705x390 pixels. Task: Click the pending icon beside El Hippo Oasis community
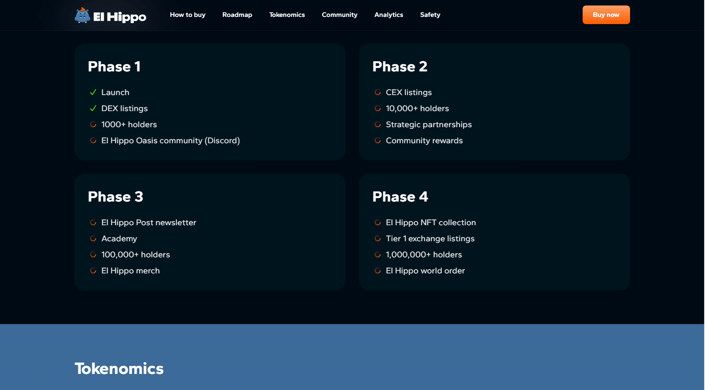click(93, 140)
